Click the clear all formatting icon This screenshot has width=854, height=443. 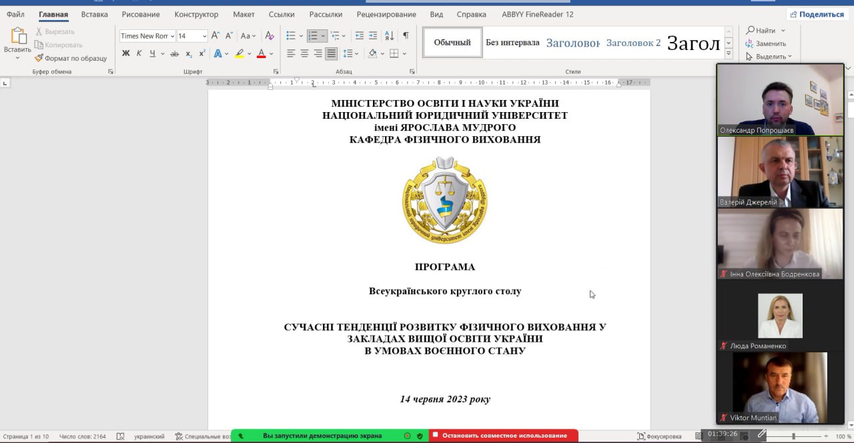point(270,36)
